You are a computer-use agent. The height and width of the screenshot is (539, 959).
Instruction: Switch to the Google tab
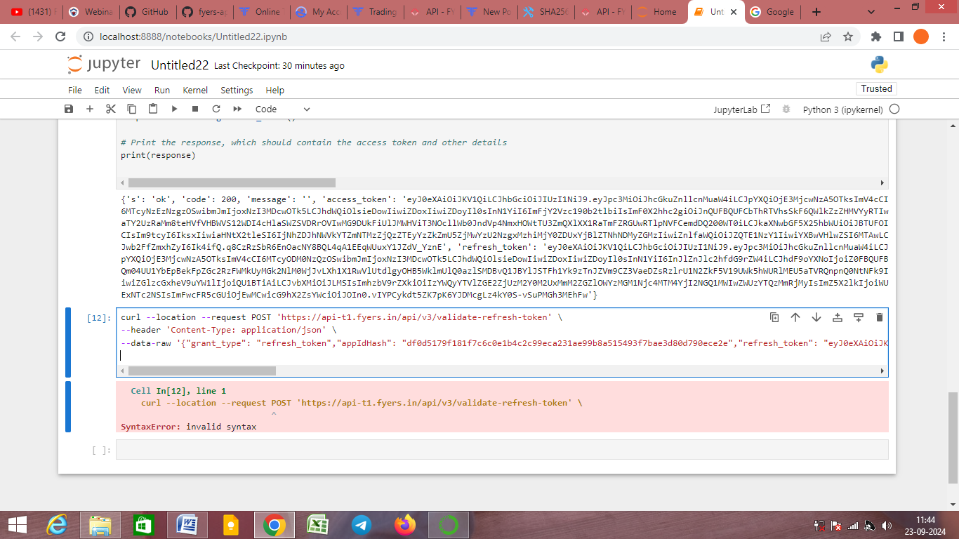772,12
